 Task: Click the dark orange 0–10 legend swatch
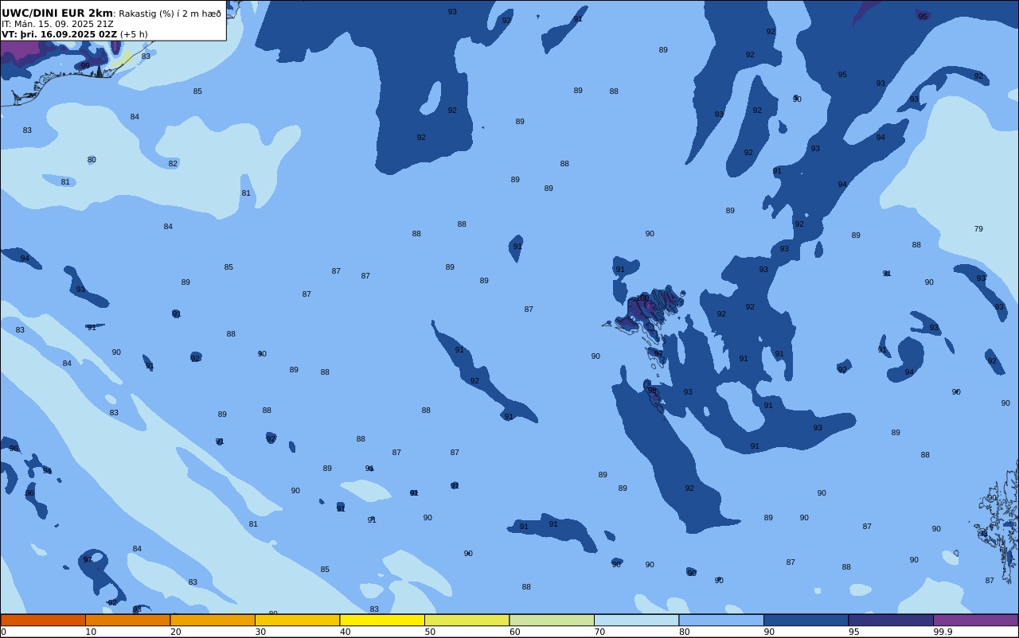tap(43, 620)
